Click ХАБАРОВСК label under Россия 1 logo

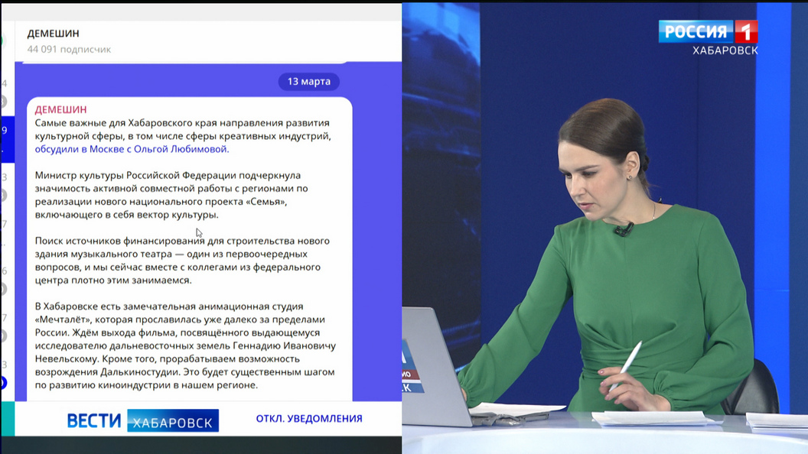click(x=725, y=50)
